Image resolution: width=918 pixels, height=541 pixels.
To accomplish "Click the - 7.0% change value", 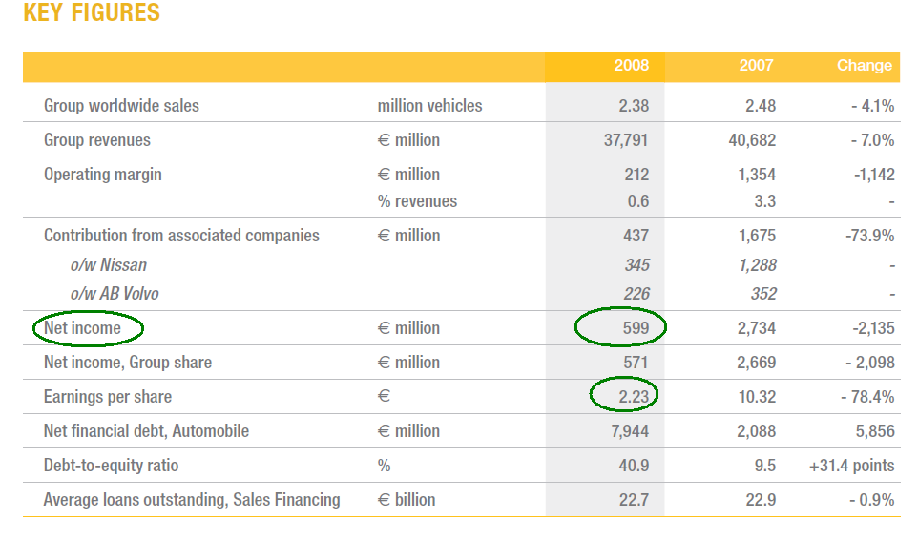I will [873, 140].
